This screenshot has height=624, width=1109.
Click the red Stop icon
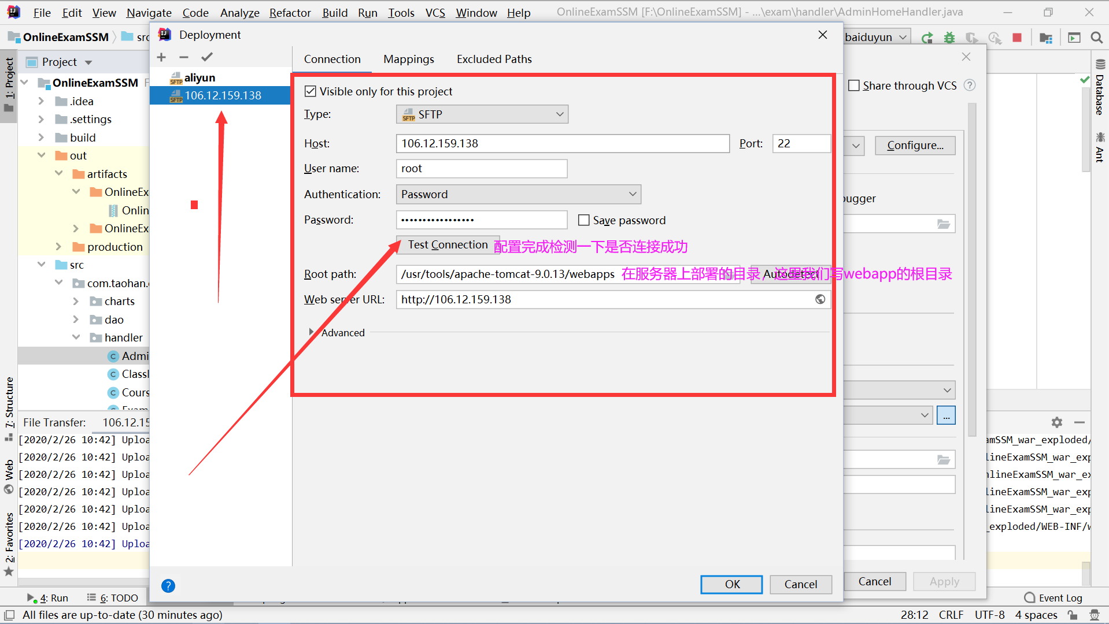pyautogui.click(x=1017, y=38)
